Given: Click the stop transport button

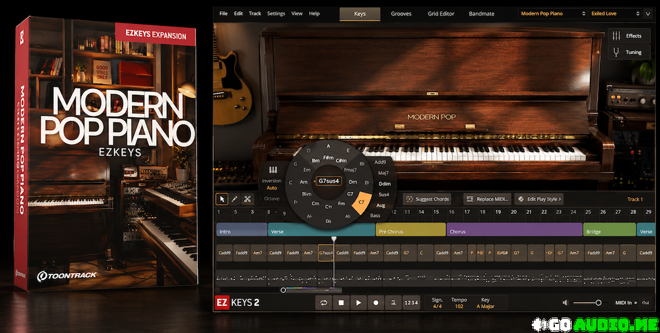Looking at the screenshot, I should [x=341, y=302].
